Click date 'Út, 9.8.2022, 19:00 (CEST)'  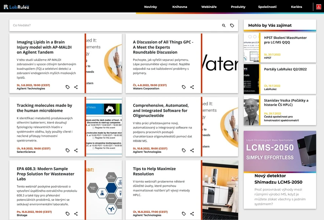pos(34,148)
